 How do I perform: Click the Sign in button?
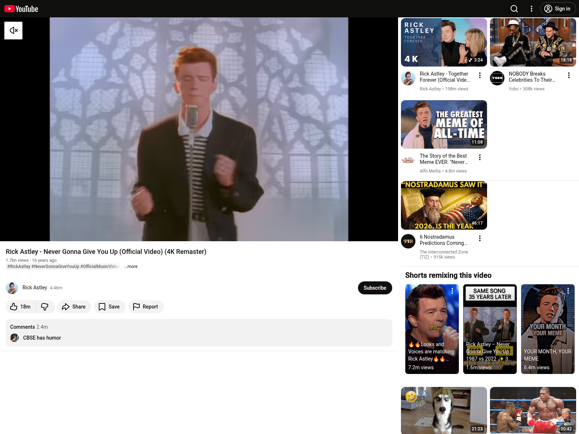click(558, 9)
